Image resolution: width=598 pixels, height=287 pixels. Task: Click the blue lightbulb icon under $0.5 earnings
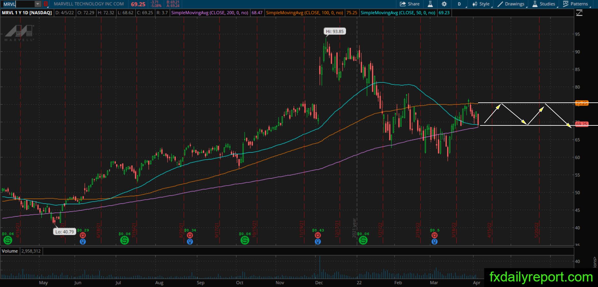(434, 242)
